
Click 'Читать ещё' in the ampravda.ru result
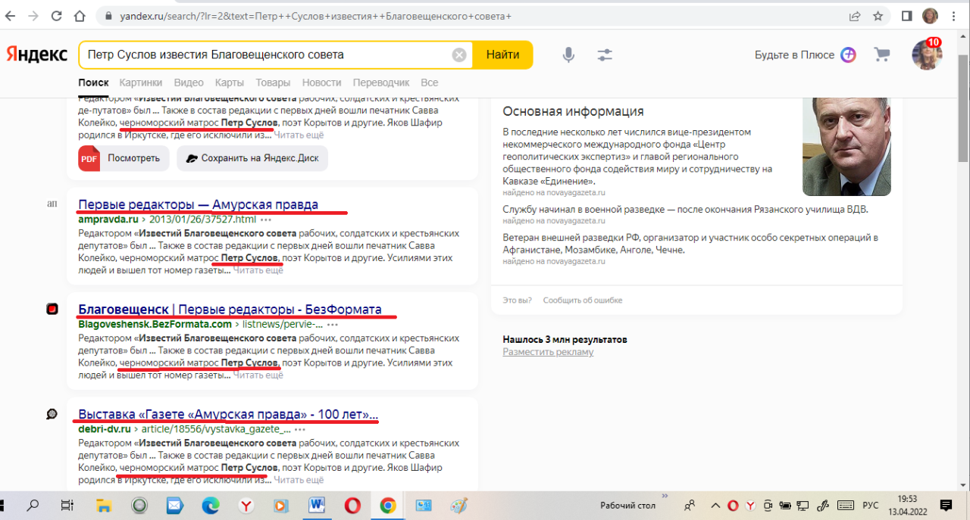click(258, 270)
